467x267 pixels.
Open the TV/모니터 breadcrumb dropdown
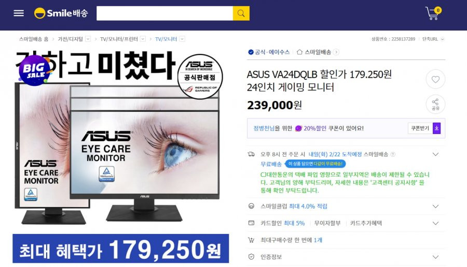182,39
